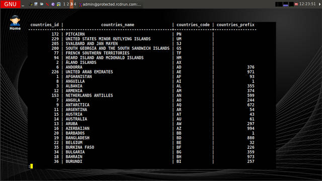Click the ANTARCTICA row name
Screen dimensions: 322x181
[77, 105]
